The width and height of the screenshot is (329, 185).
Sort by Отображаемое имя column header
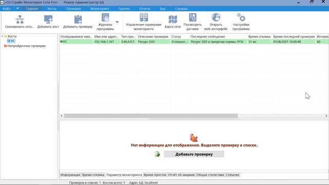click(x=76, y=36)
